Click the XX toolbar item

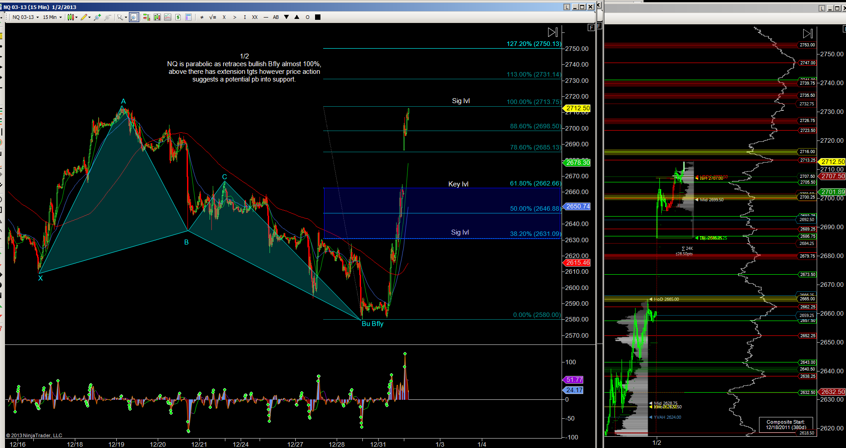tap(255, 17)
